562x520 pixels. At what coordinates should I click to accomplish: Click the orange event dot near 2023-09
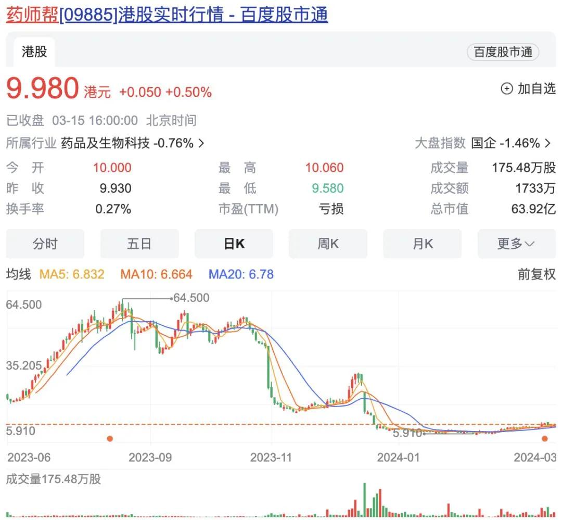pos(110,439)
